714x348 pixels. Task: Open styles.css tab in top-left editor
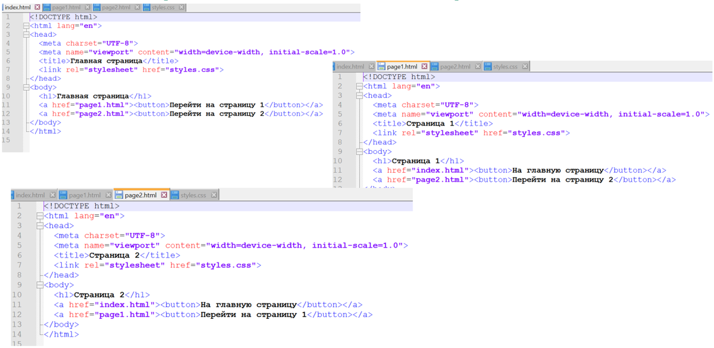point(164,8)
